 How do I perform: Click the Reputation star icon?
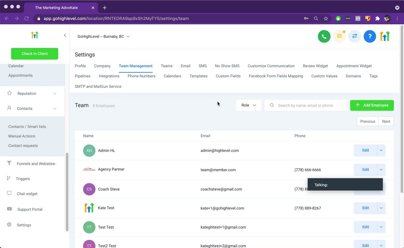9,93
